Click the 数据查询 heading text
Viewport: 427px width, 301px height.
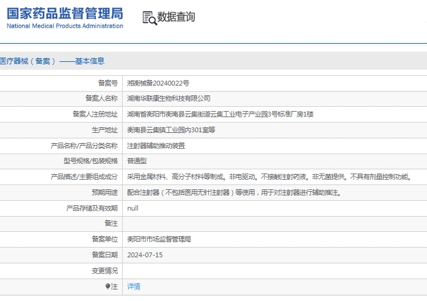[176, 17]
